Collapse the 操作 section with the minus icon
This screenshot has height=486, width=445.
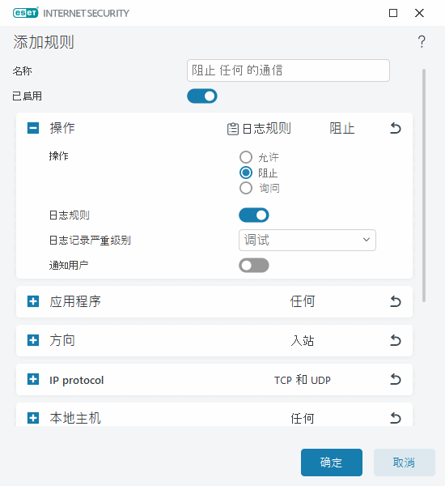pyautogui.click(x=33, y=128)
